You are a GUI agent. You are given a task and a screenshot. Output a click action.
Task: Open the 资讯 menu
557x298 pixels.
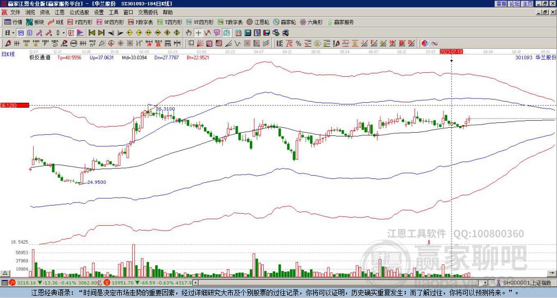[45, 13]
